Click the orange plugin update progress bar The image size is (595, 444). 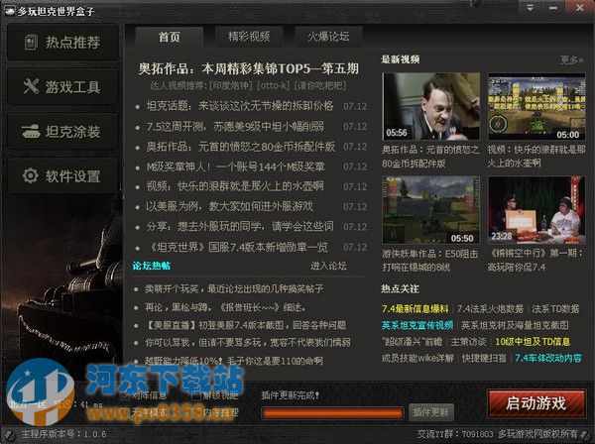coord(333,413)
